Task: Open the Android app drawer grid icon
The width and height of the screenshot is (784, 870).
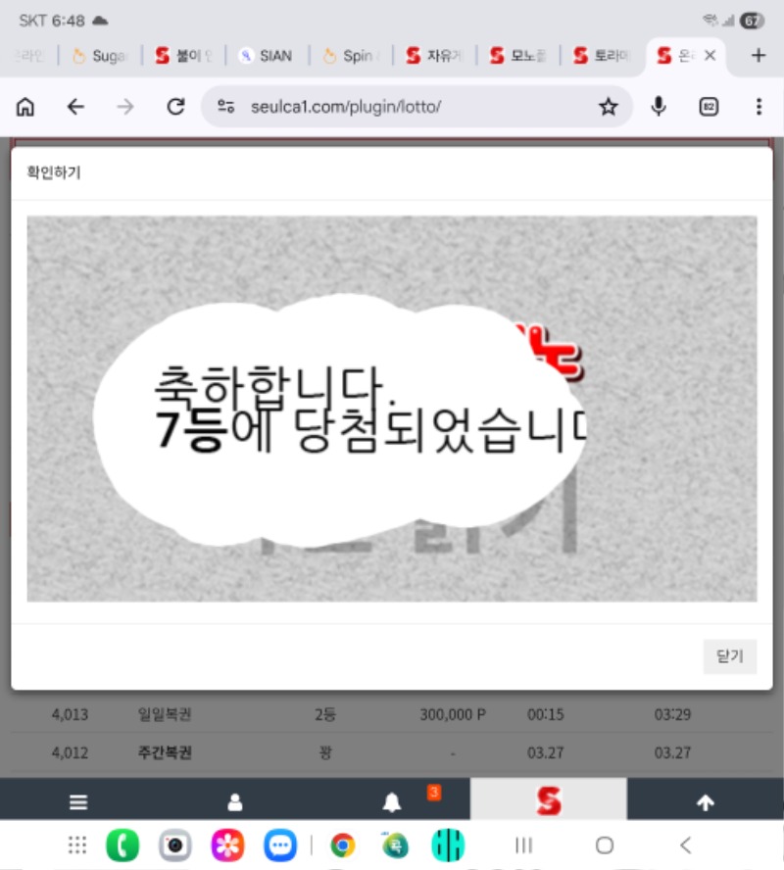Action: coord(77,845)
